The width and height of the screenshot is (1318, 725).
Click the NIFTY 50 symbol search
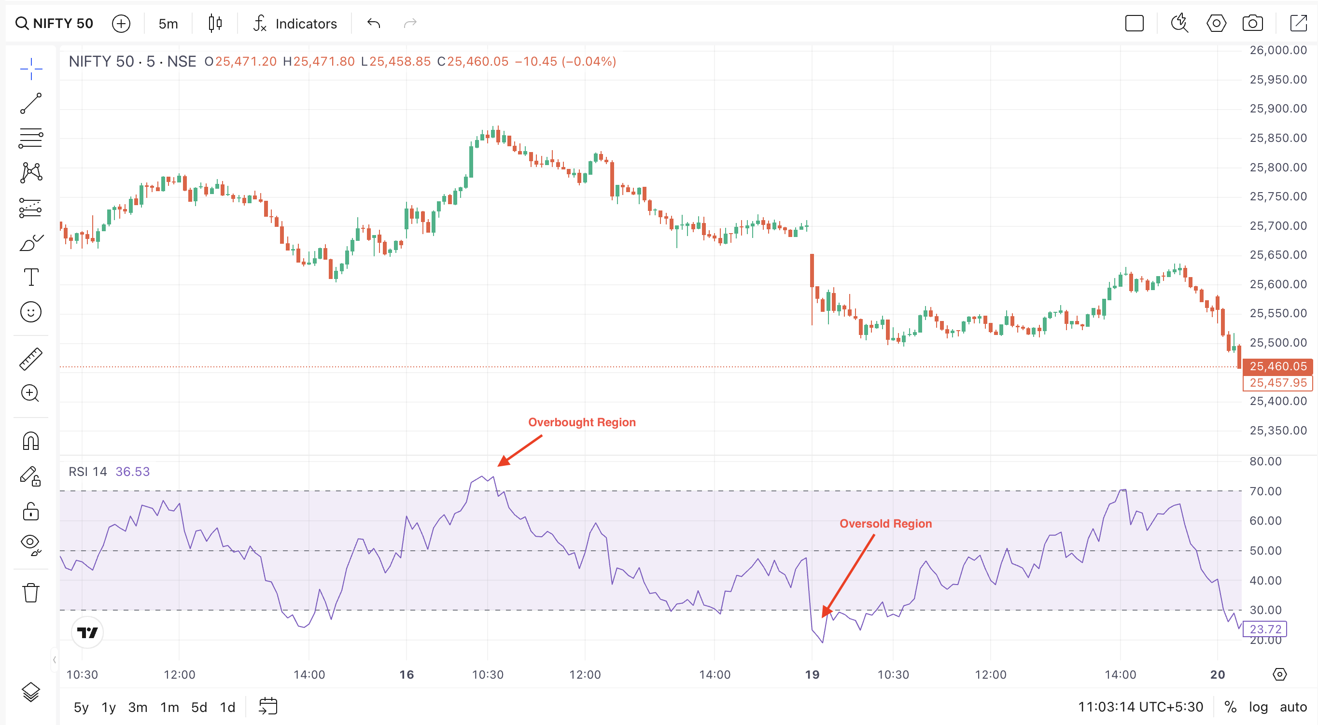(54, 24)
